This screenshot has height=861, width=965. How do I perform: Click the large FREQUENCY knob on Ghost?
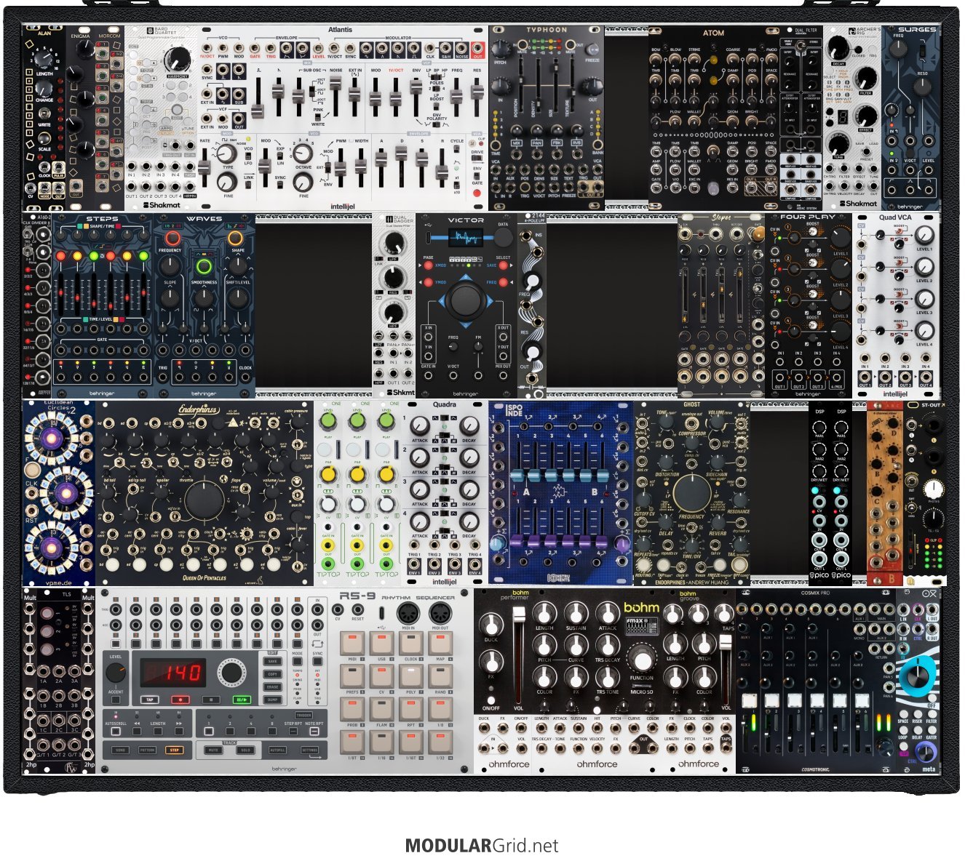point(691,493)
